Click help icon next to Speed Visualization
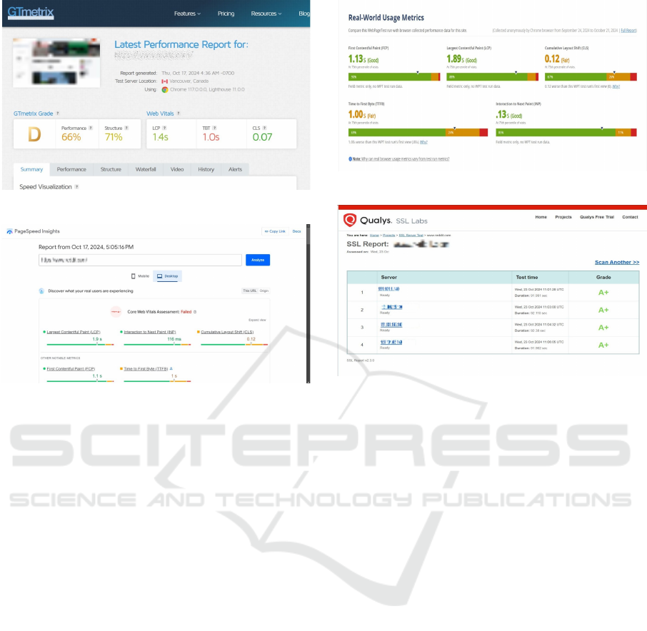The height and width of the screenshot is (631, 647). click(x=76, y=187)
